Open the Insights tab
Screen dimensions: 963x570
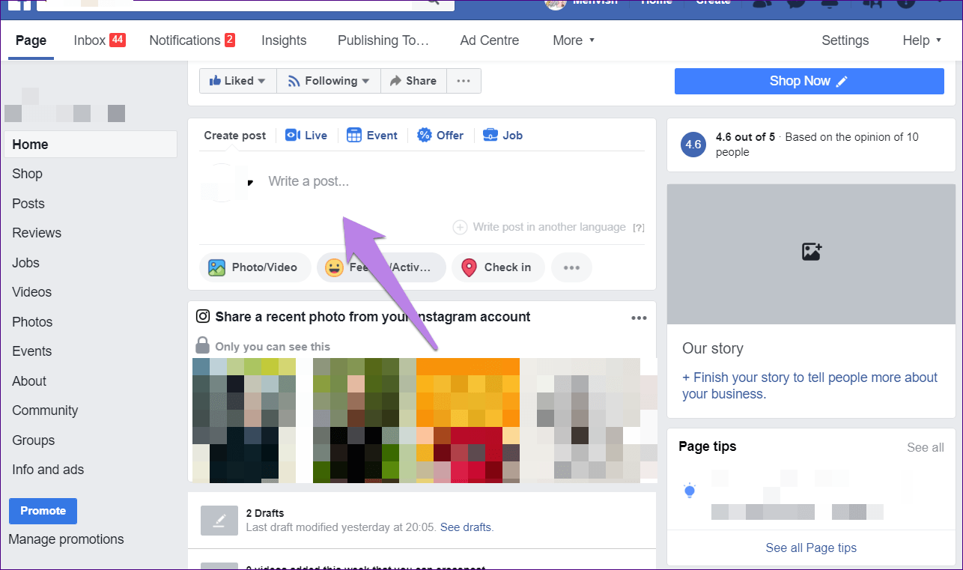point(284,40)
